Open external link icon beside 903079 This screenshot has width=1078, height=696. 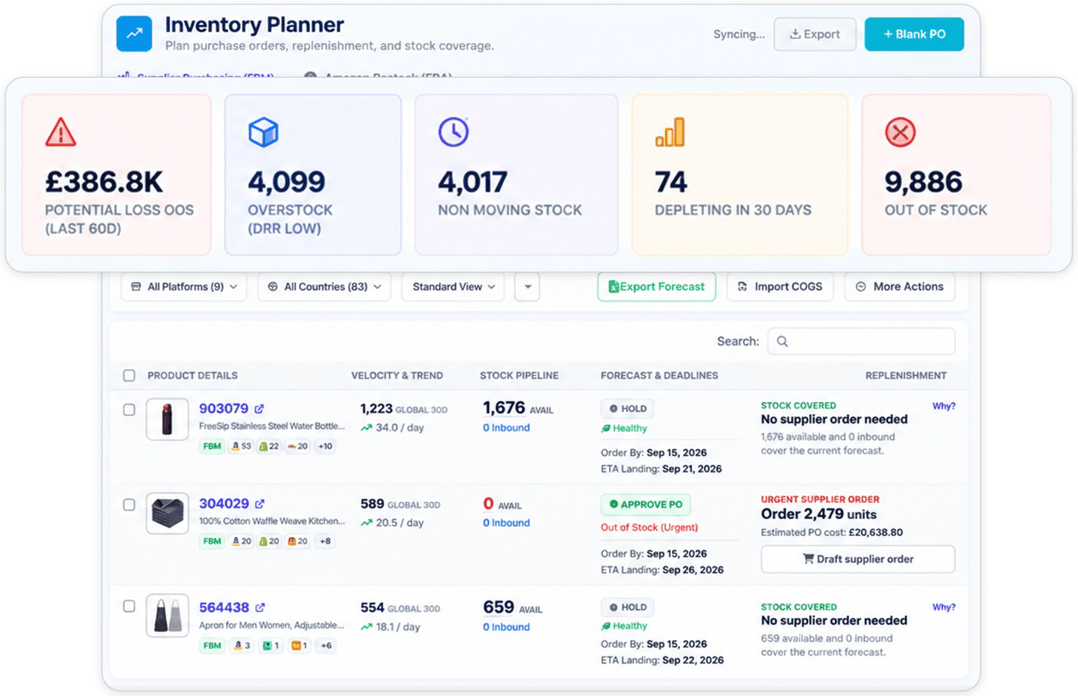pos(259,409)
